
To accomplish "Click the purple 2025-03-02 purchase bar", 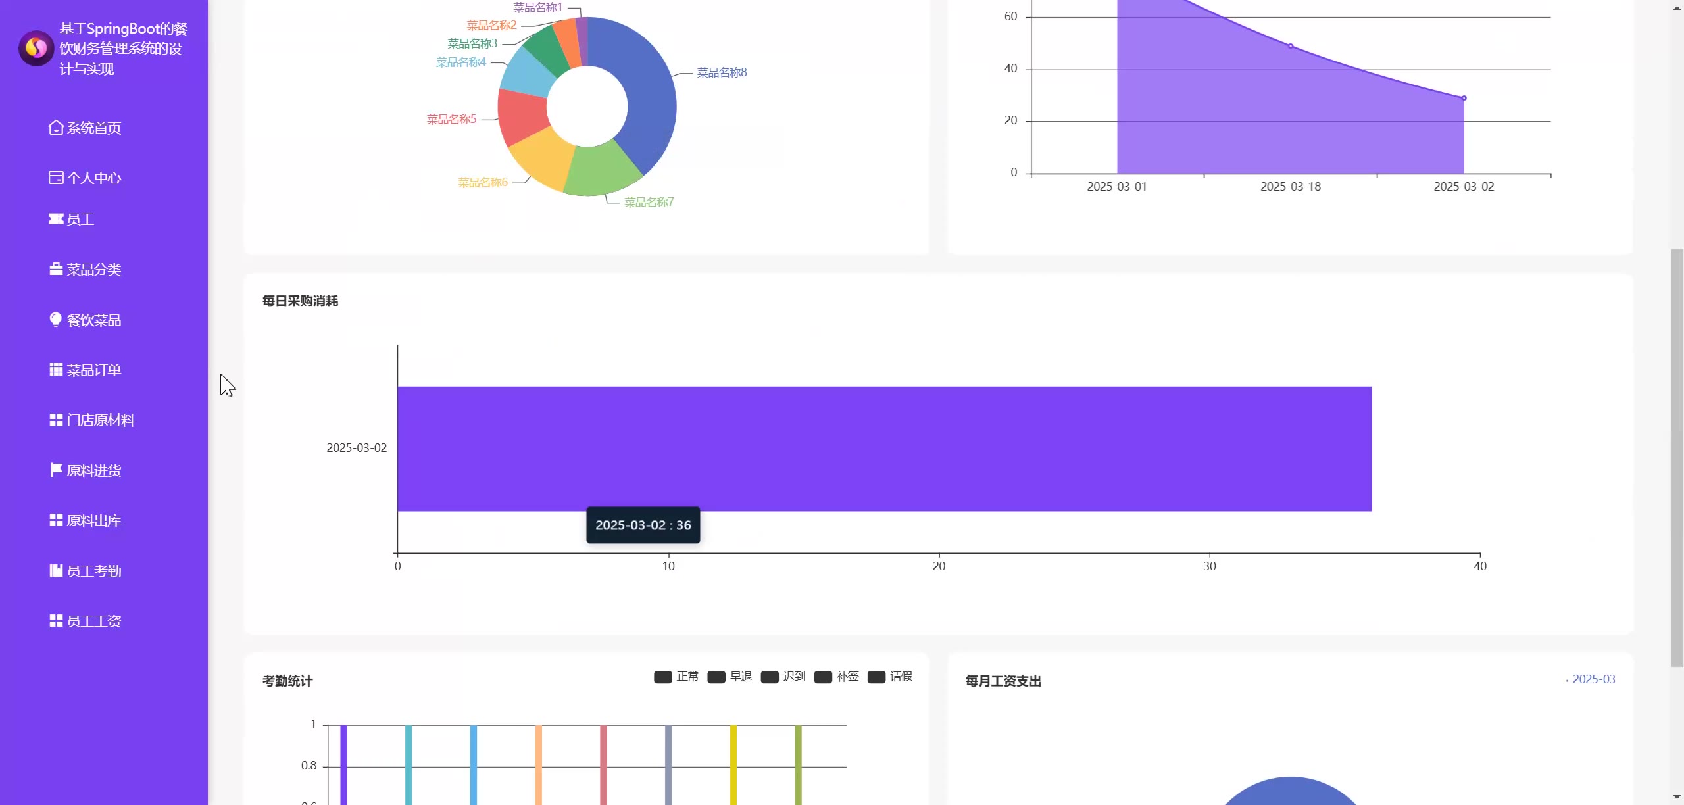I will [x=884, y=449].
